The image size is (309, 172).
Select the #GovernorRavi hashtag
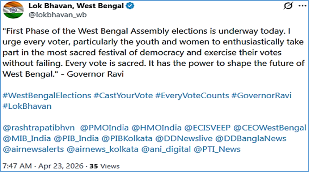click(261, 96)
